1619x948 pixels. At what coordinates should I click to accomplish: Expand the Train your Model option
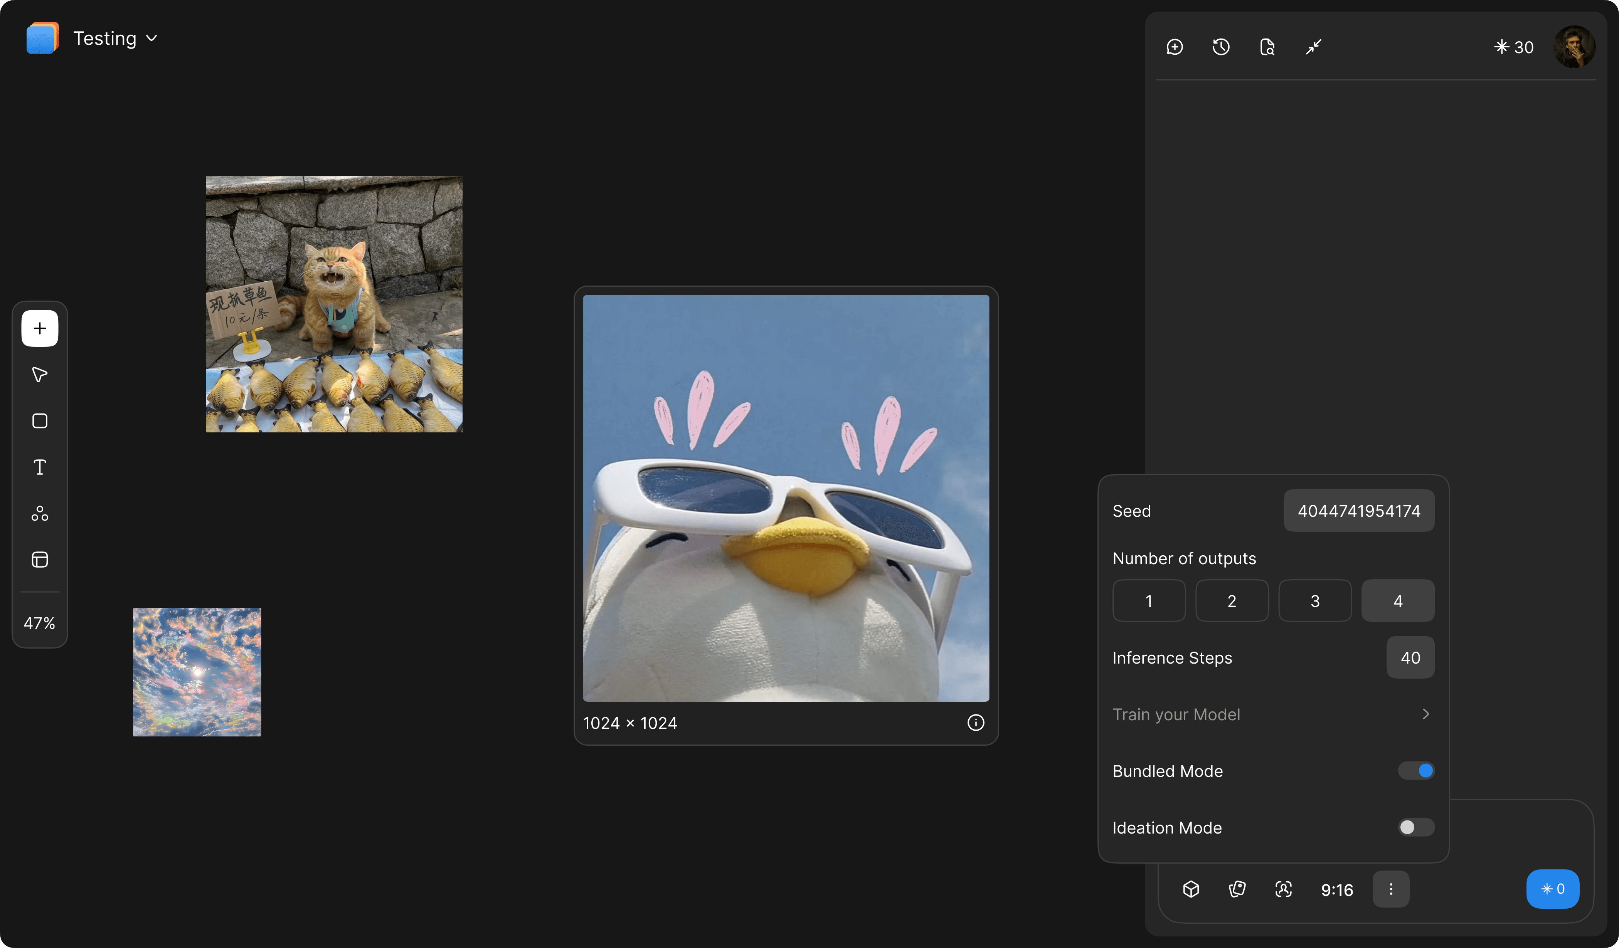pyautogui.click(x=1273, y=714)
